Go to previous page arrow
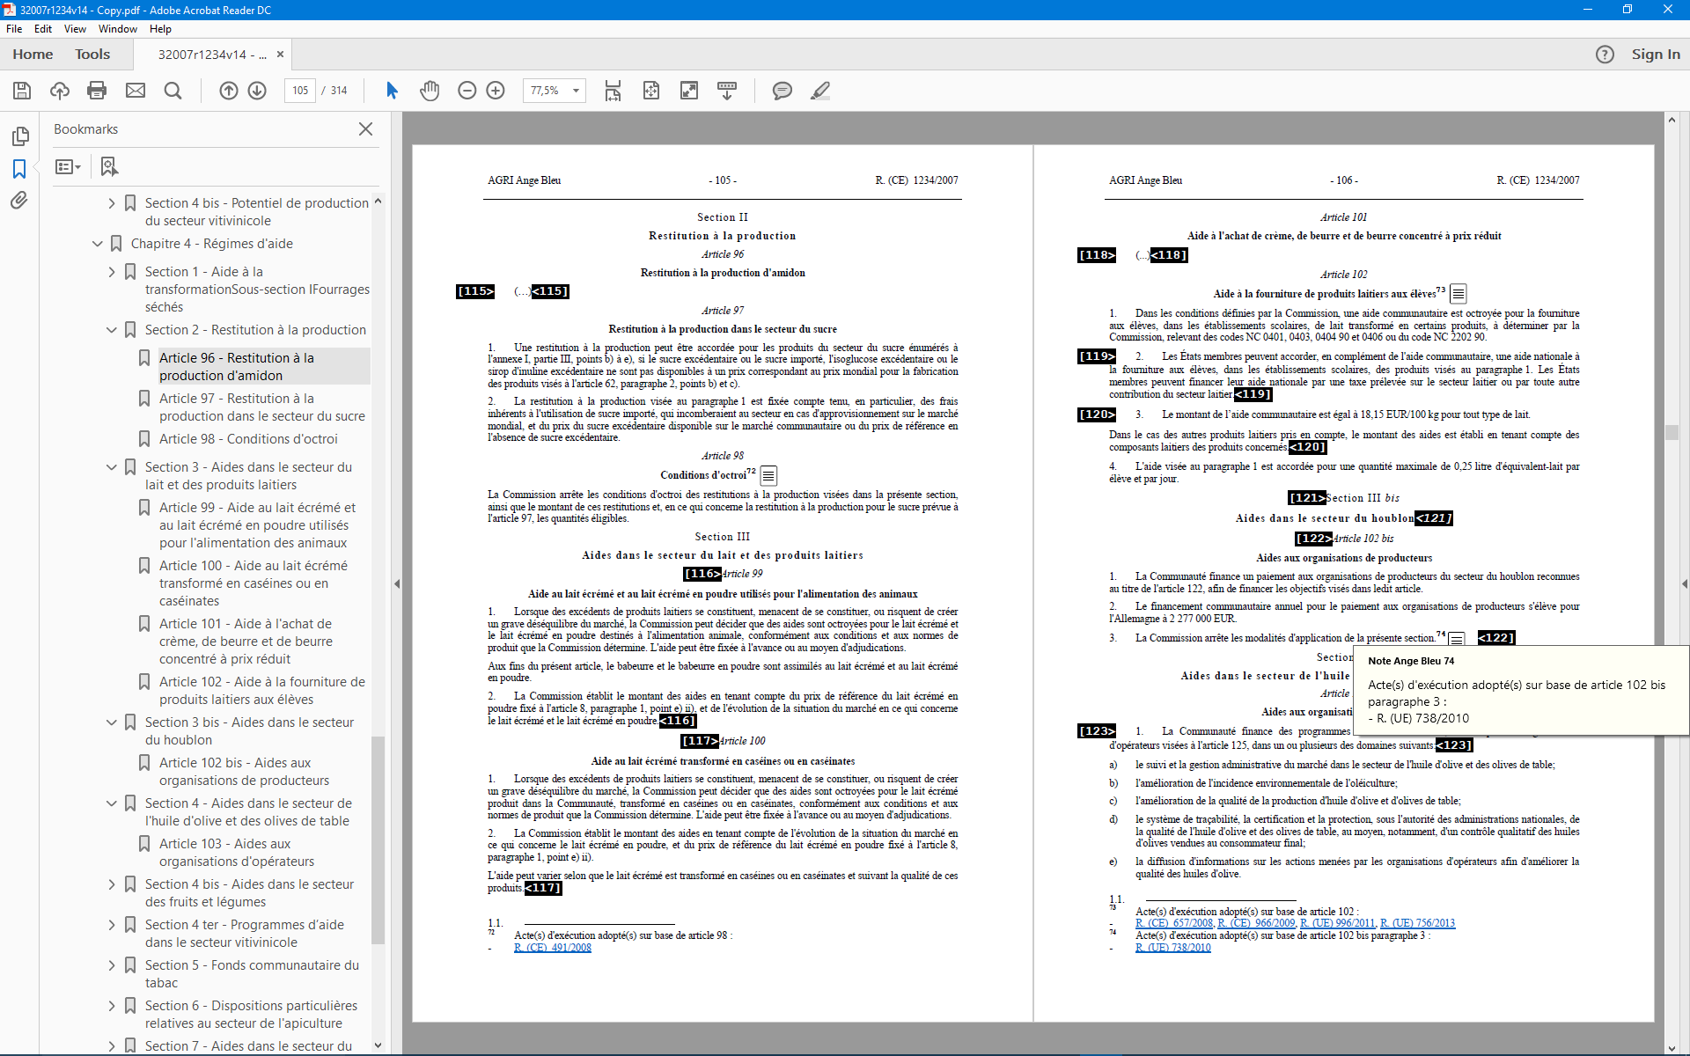Viewport: 1690px width, 1056px height. (x=229, y=91)
